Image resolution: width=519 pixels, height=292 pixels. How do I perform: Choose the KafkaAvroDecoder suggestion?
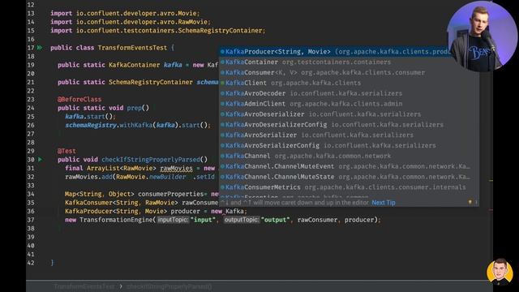[x=350, y=93]
